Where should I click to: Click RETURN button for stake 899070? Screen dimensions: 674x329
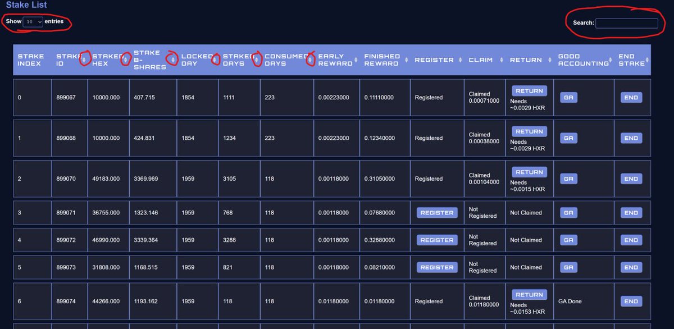coord(529,172)
